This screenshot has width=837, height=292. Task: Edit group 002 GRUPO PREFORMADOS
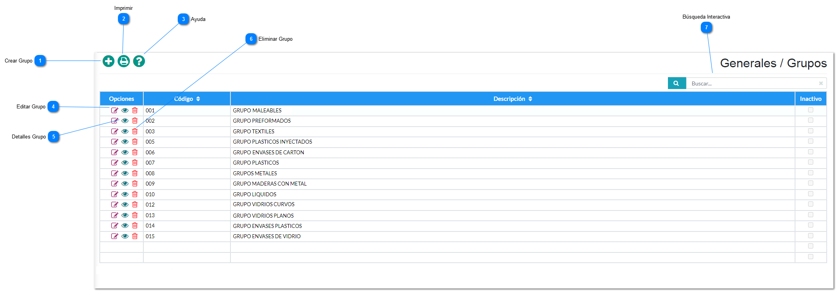click(x=114, y=121)
